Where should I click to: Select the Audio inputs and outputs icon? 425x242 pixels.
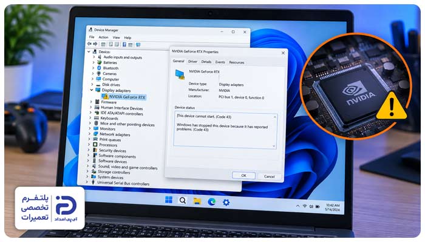100,57
